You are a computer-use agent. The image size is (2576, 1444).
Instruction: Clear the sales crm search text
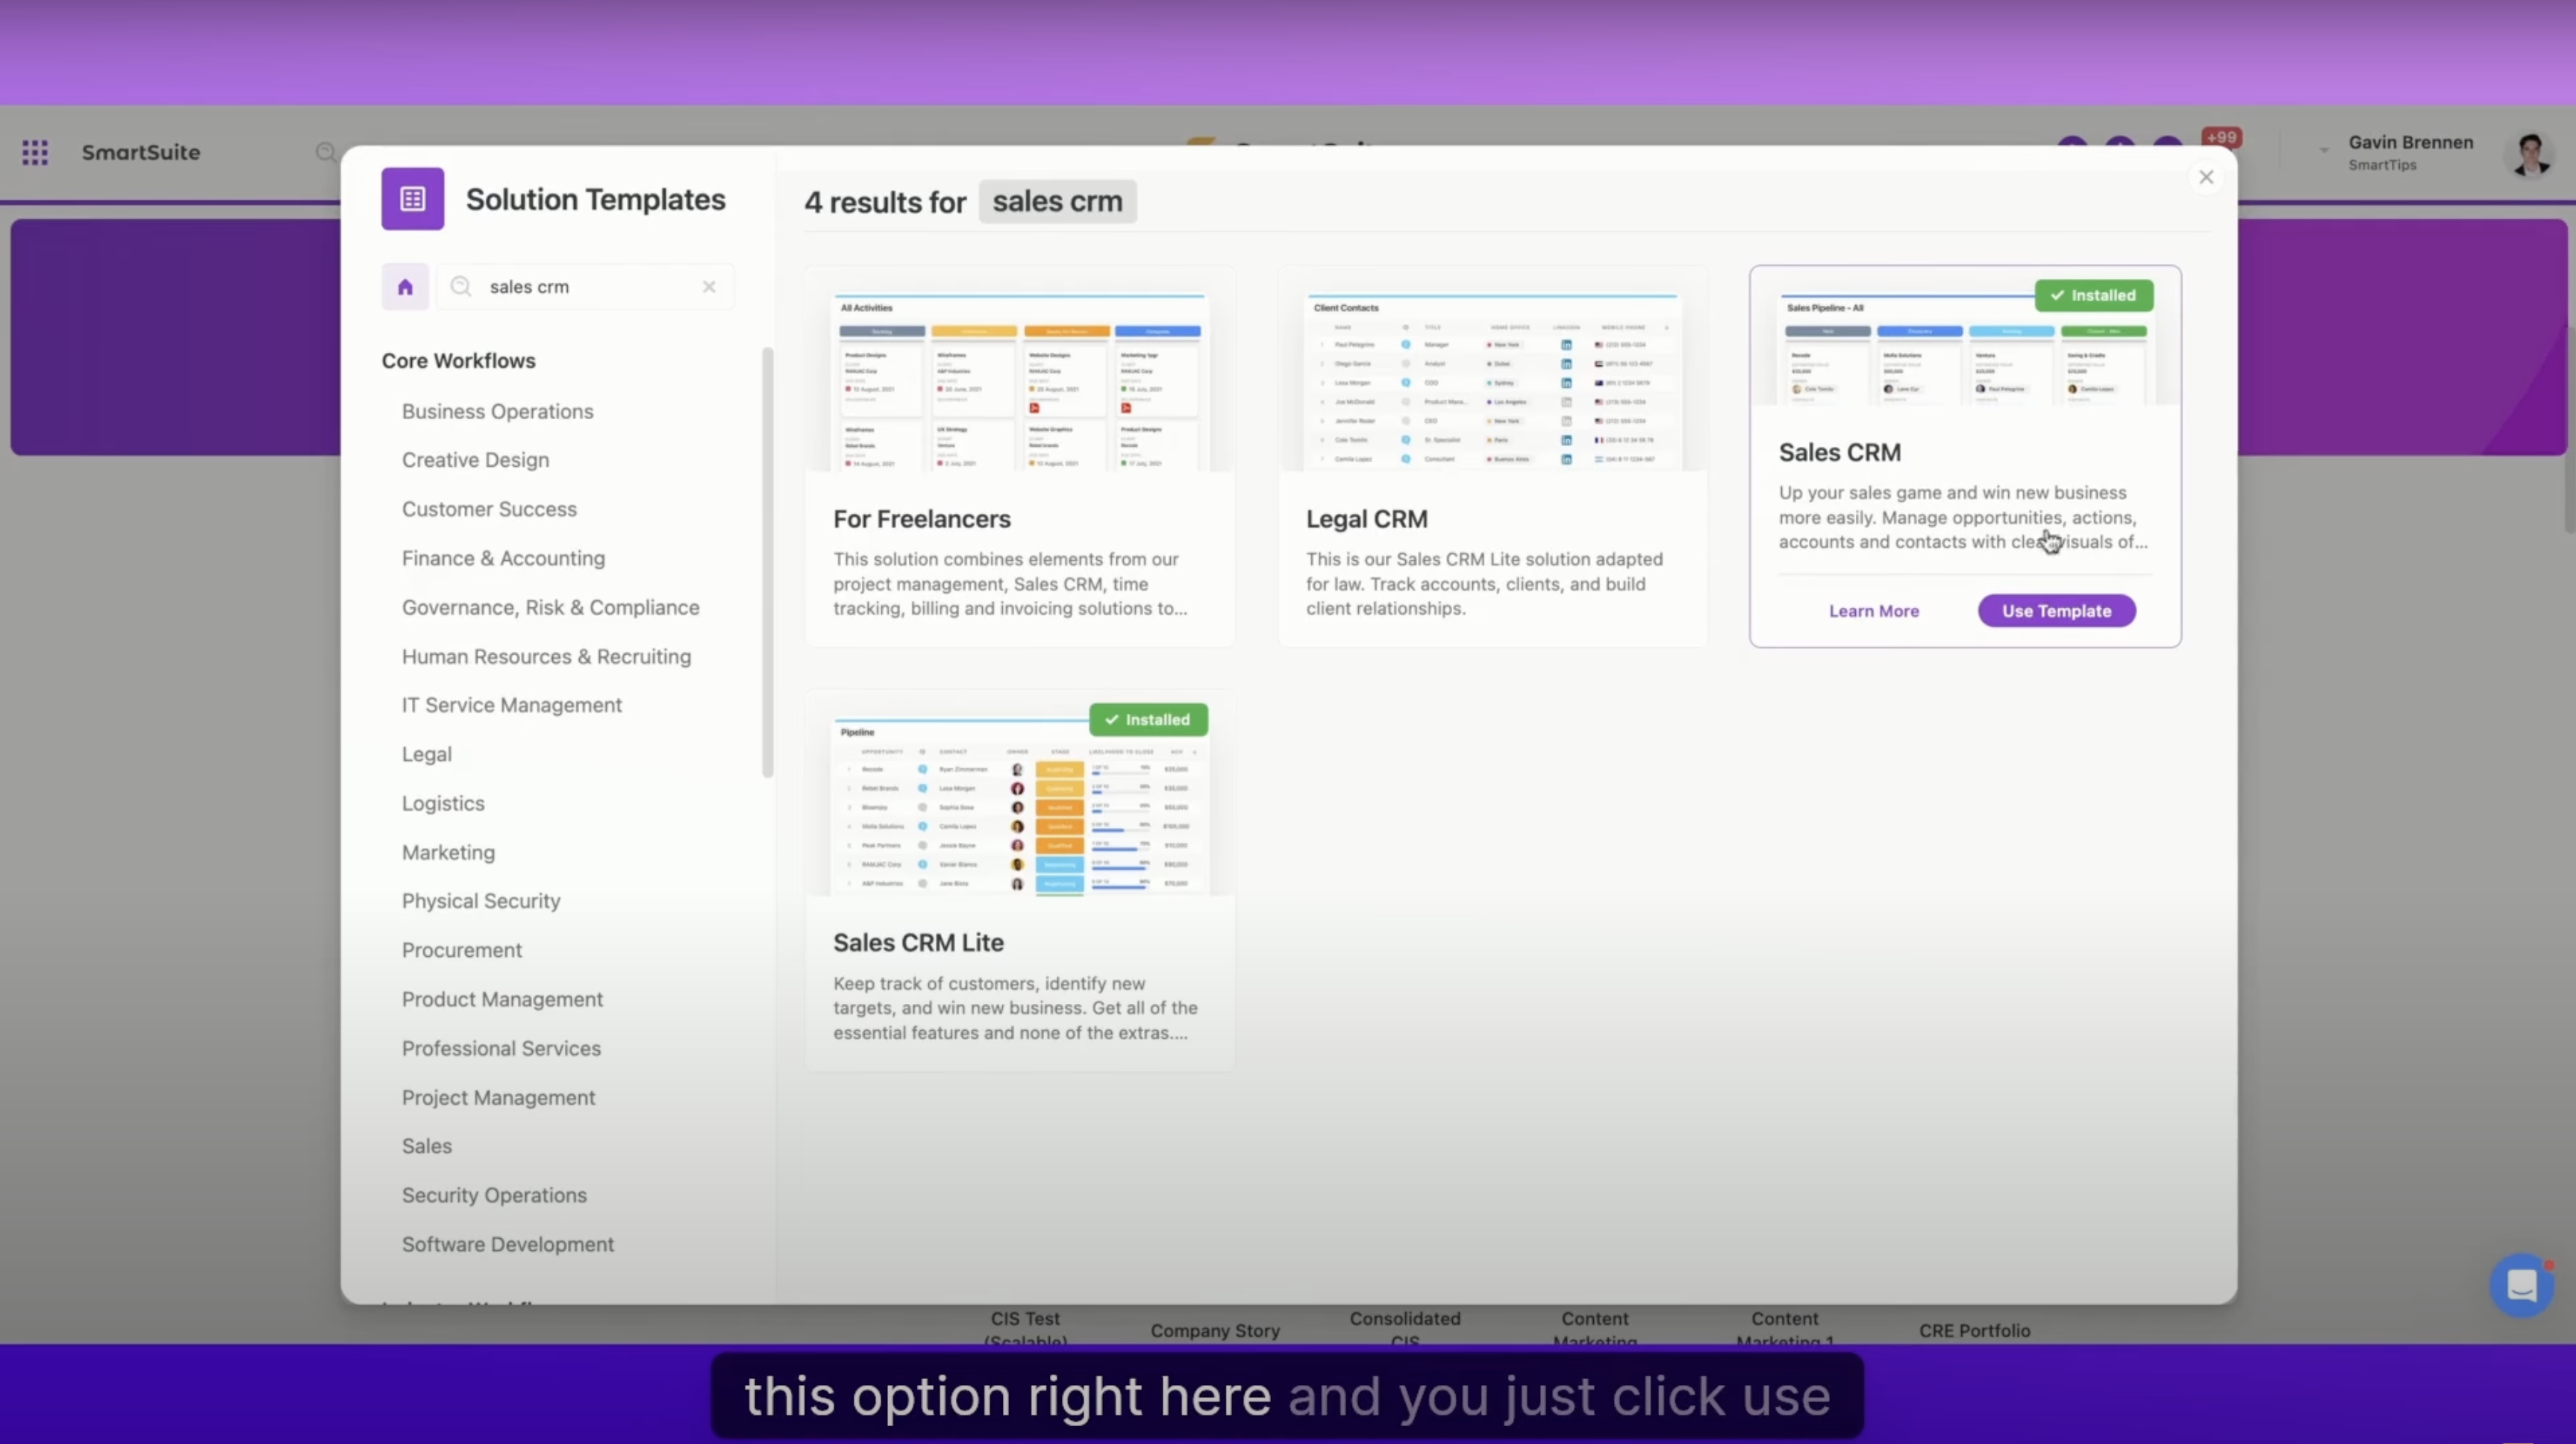709,287
